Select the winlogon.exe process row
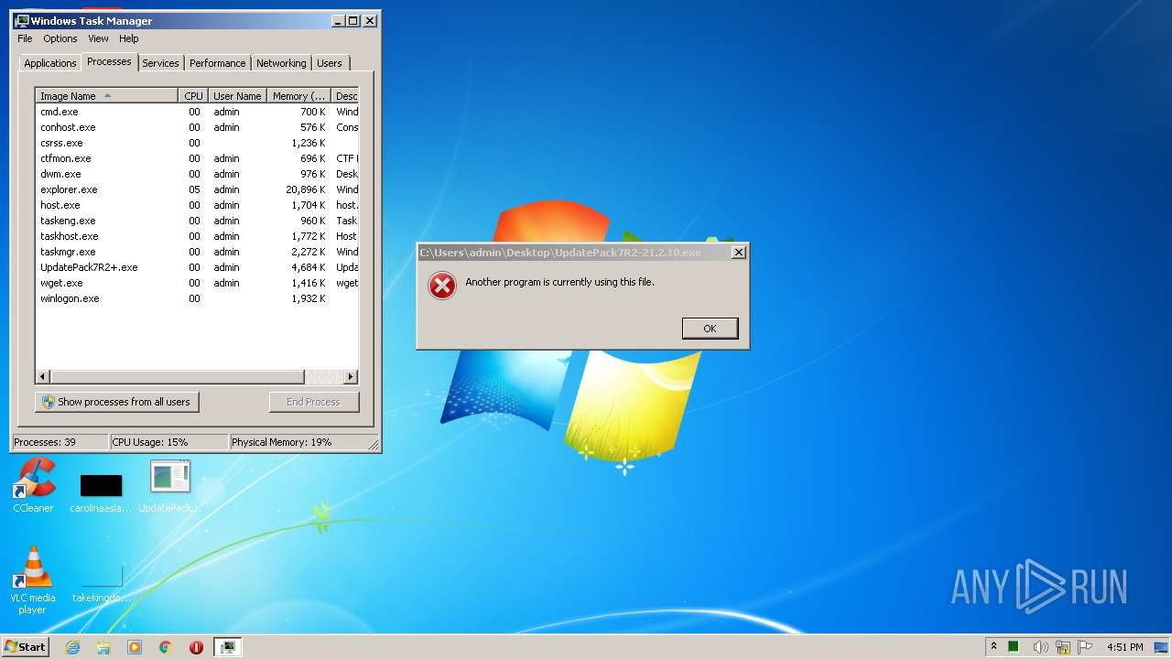 point(197,298)
